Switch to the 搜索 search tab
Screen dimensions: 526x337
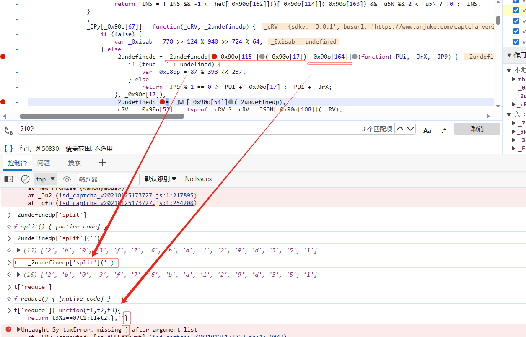click(75, 163)
